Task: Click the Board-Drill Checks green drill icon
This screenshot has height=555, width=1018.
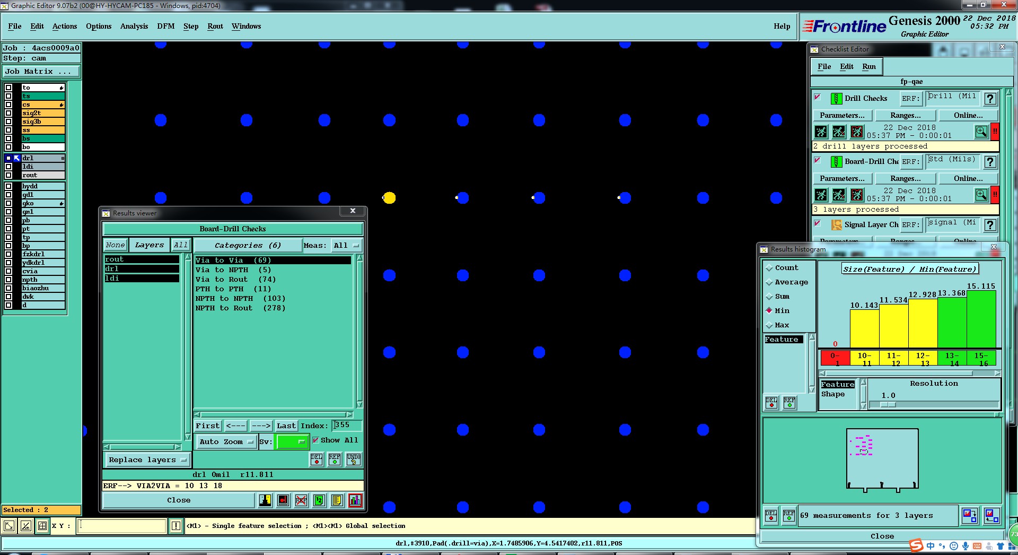Action: (x=836, y=162)
